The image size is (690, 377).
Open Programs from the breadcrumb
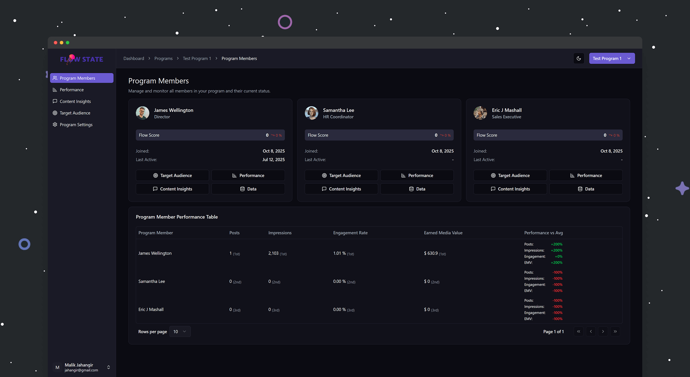coord(163,58)
